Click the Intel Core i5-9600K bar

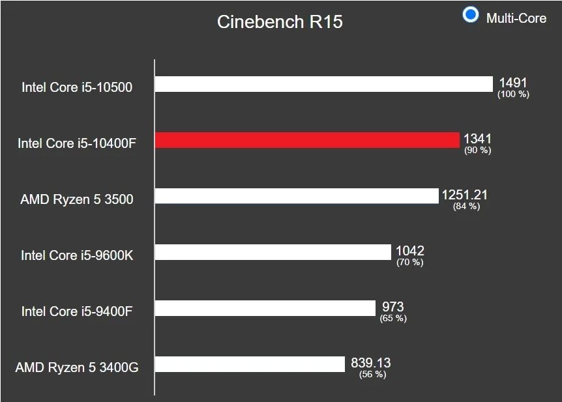(x=273, y=252)
